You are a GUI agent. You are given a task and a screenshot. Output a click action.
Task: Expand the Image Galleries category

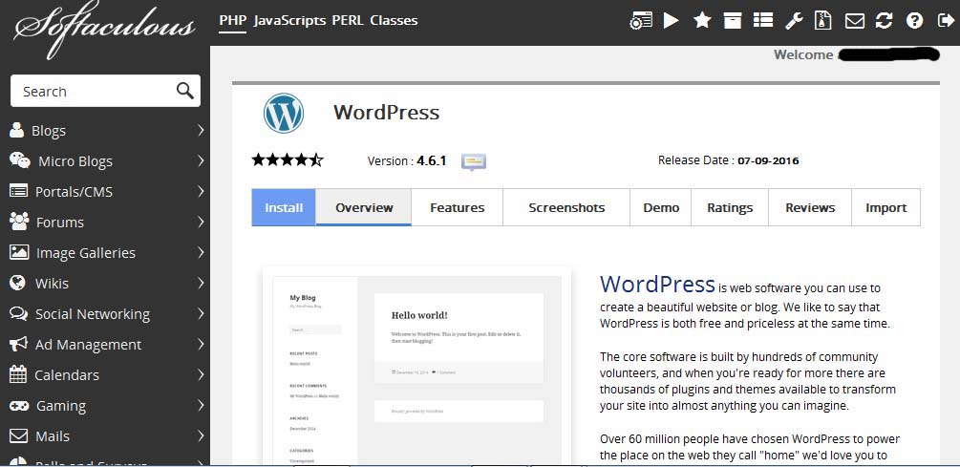pyautogui.click(x=104, y=253)
